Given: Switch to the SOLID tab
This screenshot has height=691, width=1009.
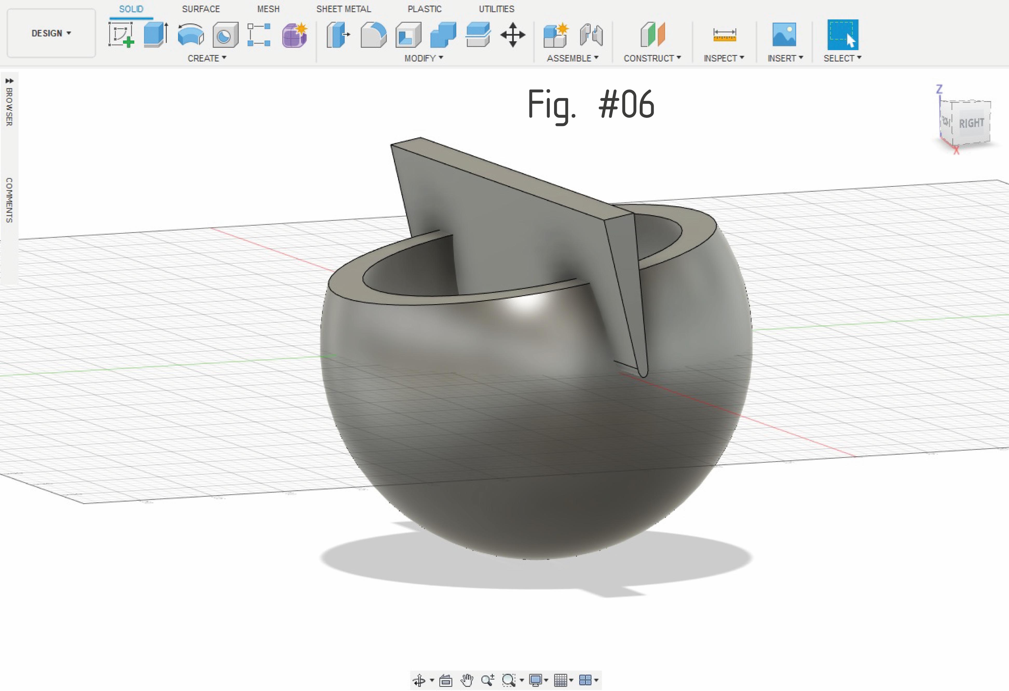Looking at the screenshot, I should coord(131,9).
